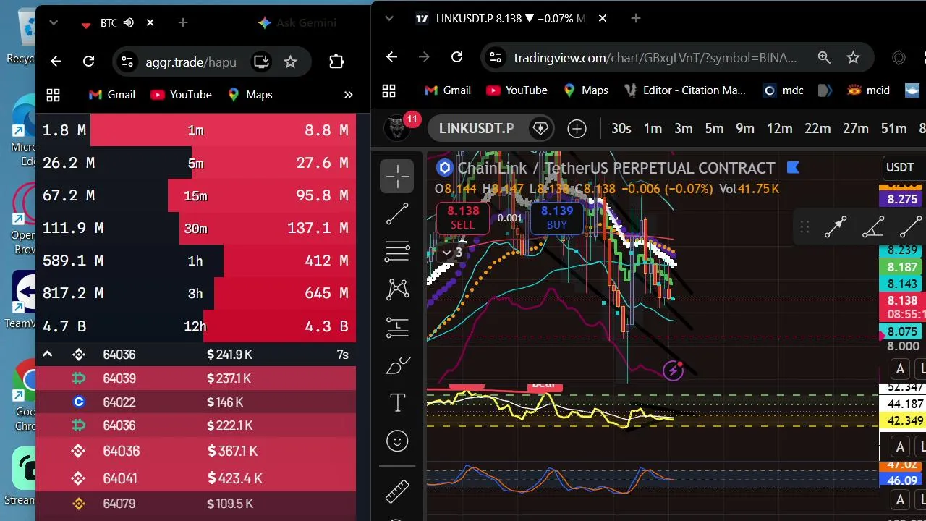Bookmark the aggr.trade page with star

[x=290, y=62]
